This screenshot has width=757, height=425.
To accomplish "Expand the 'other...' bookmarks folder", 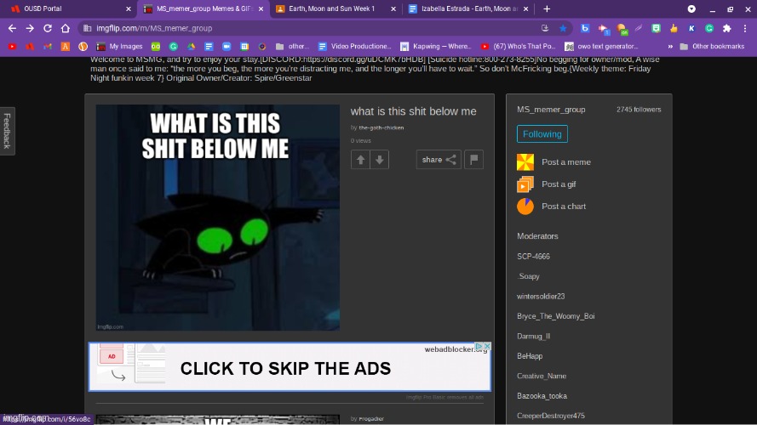I will 292,46.
